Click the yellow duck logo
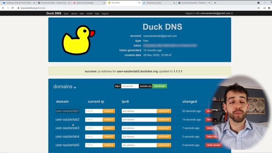This screenshot has width=272, height=153. click(79, 40)
